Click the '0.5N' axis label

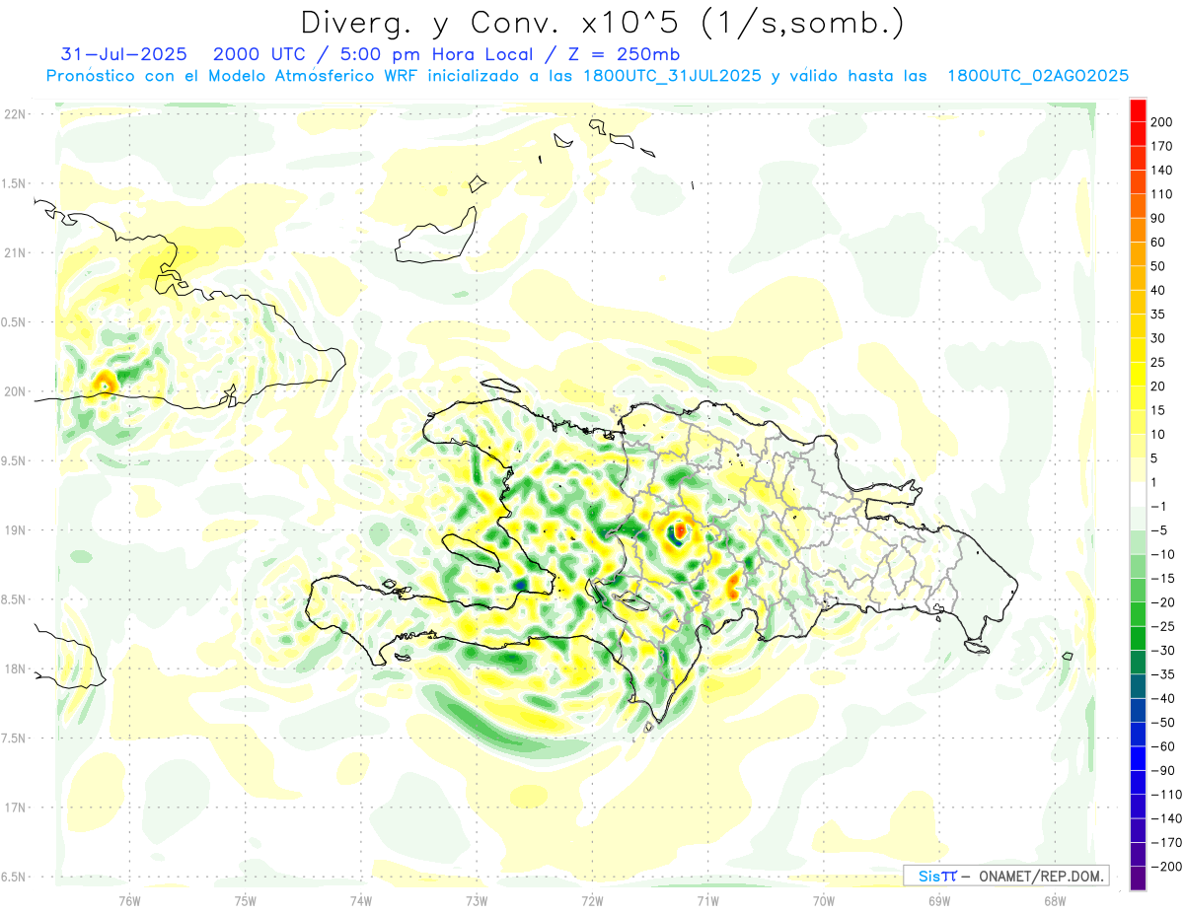click(15, 322)
